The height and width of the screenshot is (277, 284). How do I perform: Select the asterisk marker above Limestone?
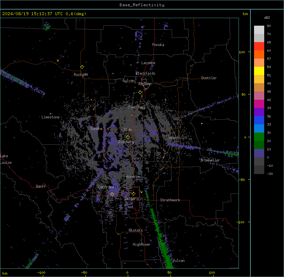[x=50, y=114]
